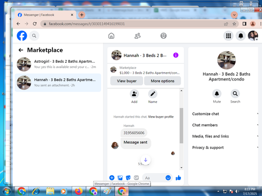Open the Groups icon in top navigation
262x196 pixels.
pyautogui.click(x=163, y=36)
